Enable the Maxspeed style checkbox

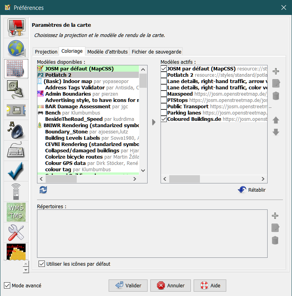(164, 94)
